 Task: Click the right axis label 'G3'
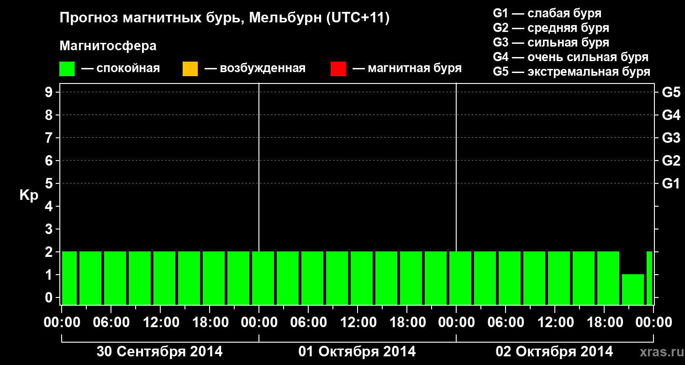671,138
